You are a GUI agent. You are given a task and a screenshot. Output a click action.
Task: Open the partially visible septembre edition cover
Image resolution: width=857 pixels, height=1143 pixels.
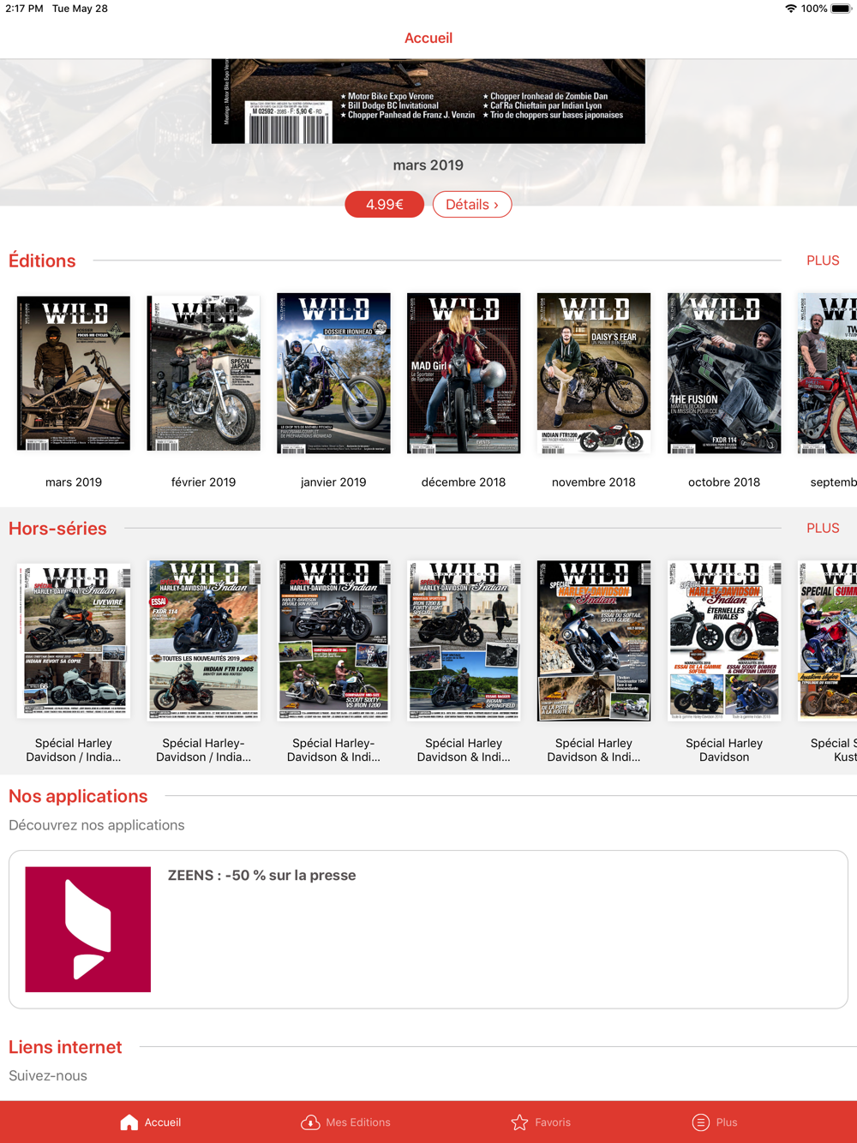click(x=828, y=373)
